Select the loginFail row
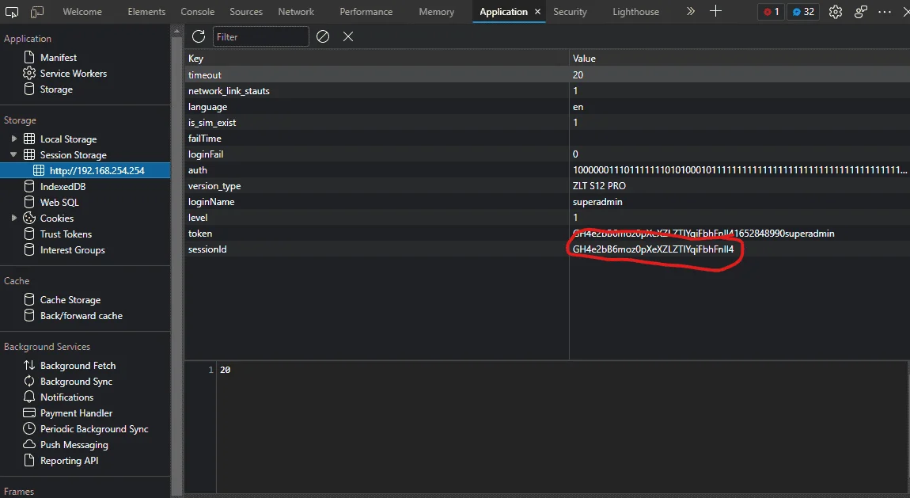 pyautogui.click(x=548, y=154)
